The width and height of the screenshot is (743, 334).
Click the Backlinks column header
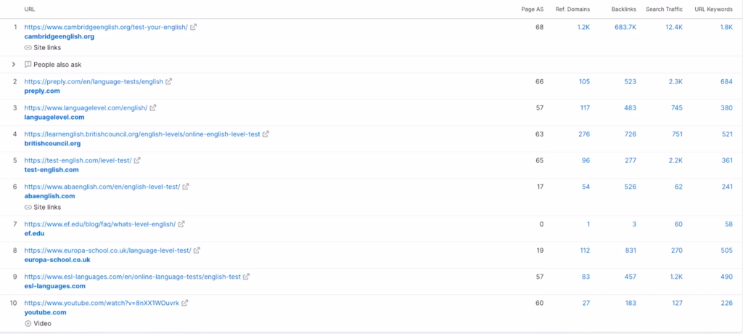623,9
